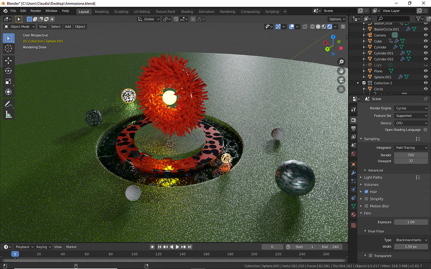This screenshot has height=269, width=431.
Task: Hide the Plane object in outliner
Action: [426, 71]
